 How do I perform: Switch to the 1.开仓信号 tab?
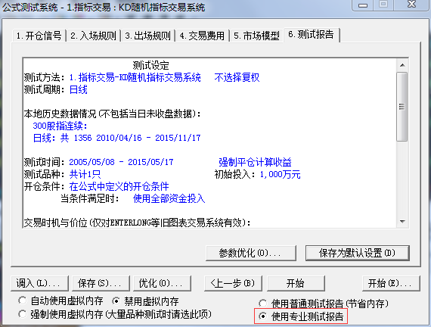(x=39, y=36)
